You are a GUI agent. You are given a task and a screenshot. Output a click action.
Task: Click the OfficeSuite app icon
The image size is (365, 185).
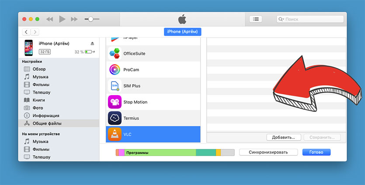(x=115, y=54)
